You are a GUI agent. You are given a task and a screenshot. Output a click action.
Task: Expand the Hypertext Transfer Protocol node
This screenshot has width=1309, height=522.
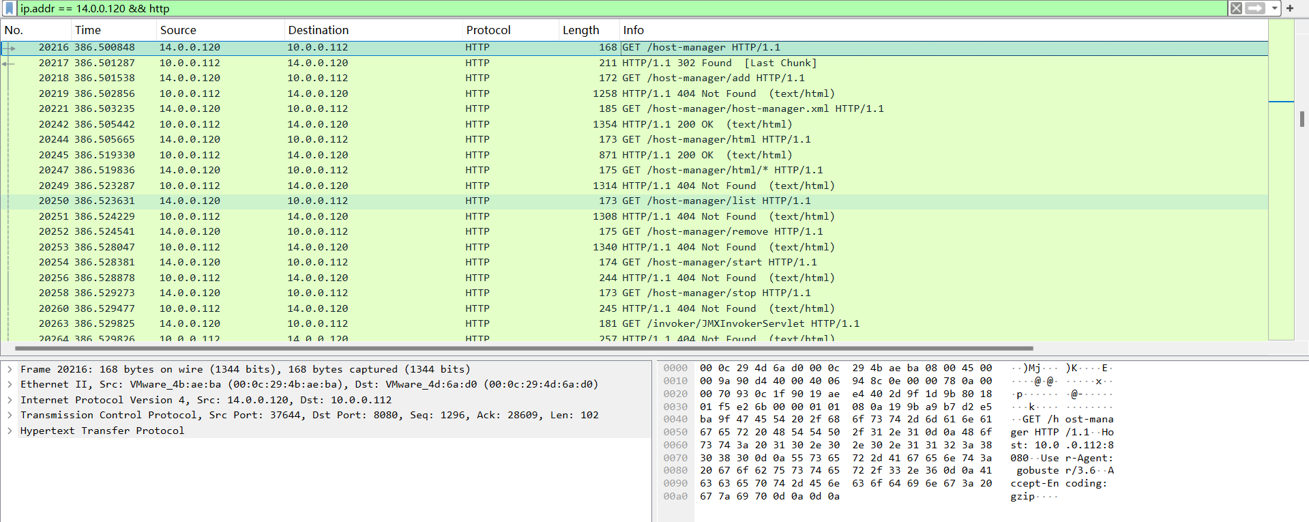coord(10,431)
